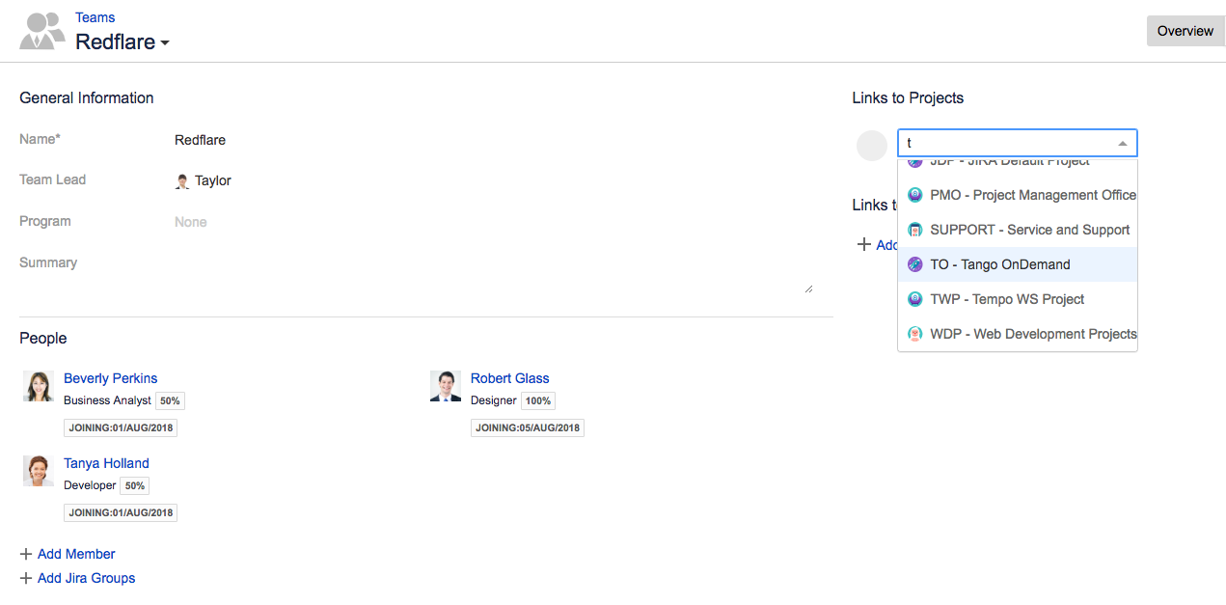Click Add Jira Groups link

click(x=86, y=578)
